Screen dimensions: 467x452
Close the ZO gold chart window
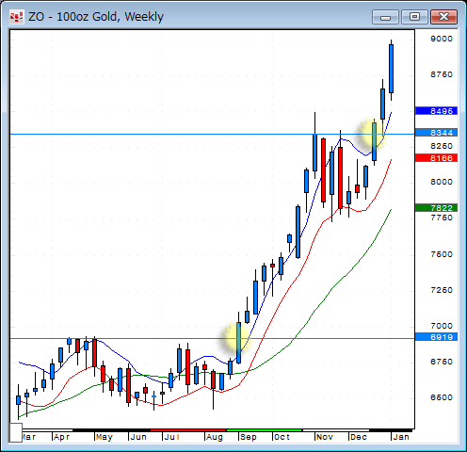[443, 17]
